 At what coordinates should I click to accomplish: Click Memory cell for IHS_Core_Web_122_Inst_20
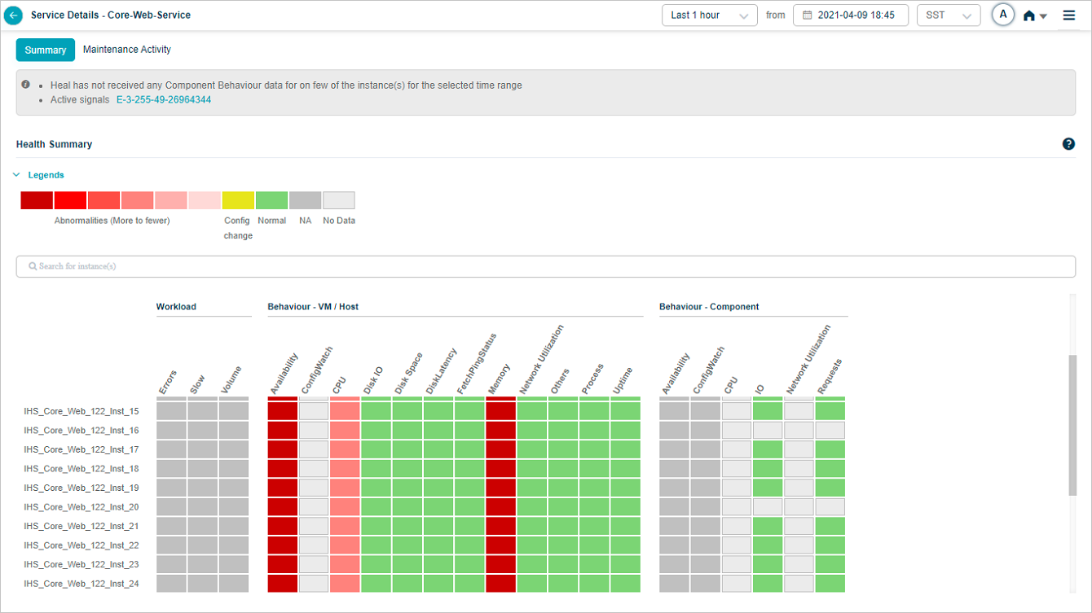click(500, 506)
